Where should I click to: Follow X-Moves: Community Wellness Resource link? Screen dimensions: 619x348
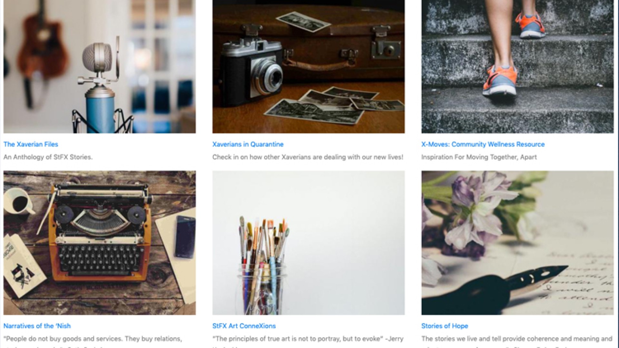point(483,144)
